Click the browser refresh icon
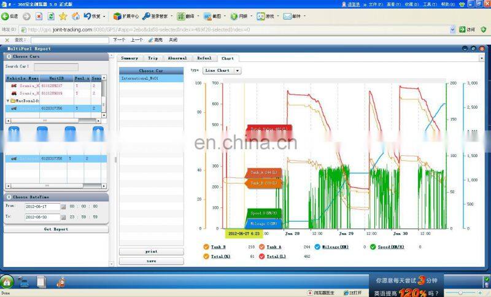This screenshot has height=297, width=491. [x=51, y=16]
